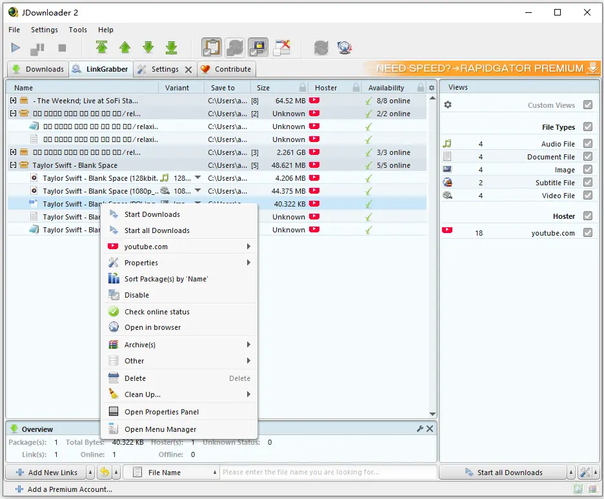
Task: Open File Name search type dropdown
Action: pyautogui.click(x=214, y=472)
